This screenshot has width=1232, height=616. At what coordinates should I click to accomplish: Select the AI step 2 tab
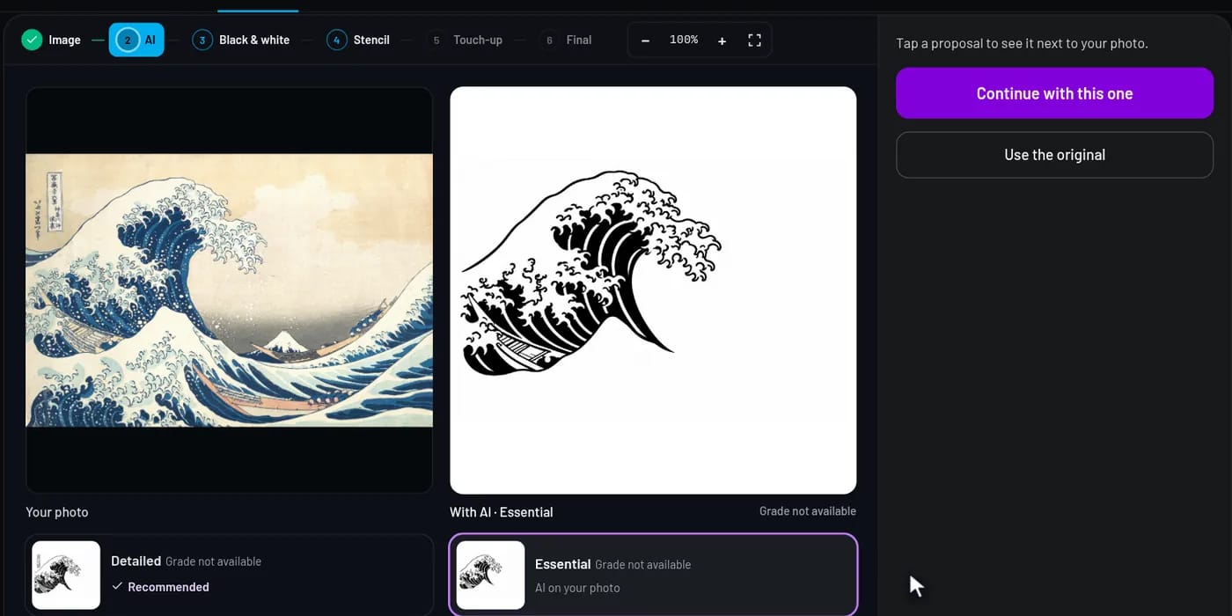point(136,40)
